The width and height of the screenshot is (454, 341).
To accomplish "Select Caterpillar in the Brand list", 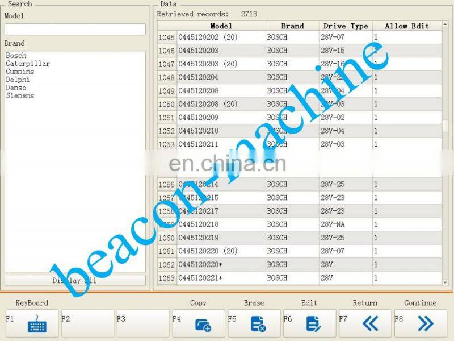I will pos(28,64).
